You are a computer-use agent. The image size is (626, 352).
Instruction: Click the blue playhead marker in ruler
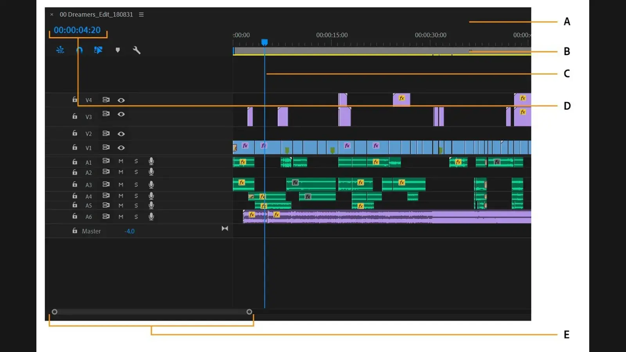pos(264,42)
